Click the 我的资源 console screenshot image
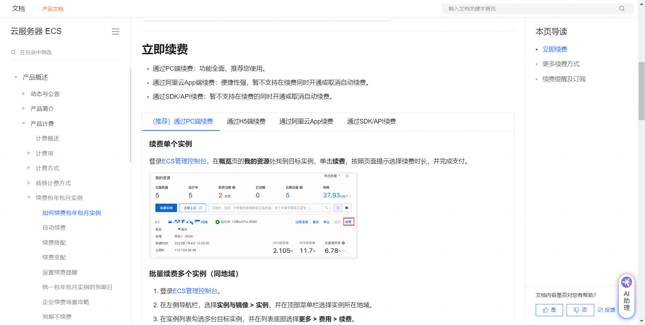Screen dimensions: 645x325 pyautogui.click(x=253, y=216)
